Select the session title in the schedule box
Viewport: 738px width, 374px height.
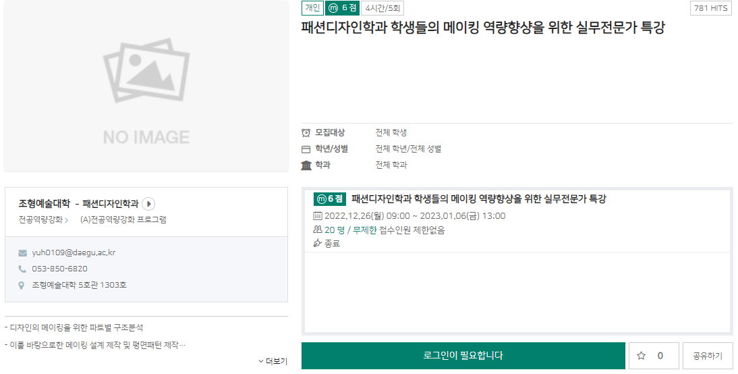pos(478,199)
